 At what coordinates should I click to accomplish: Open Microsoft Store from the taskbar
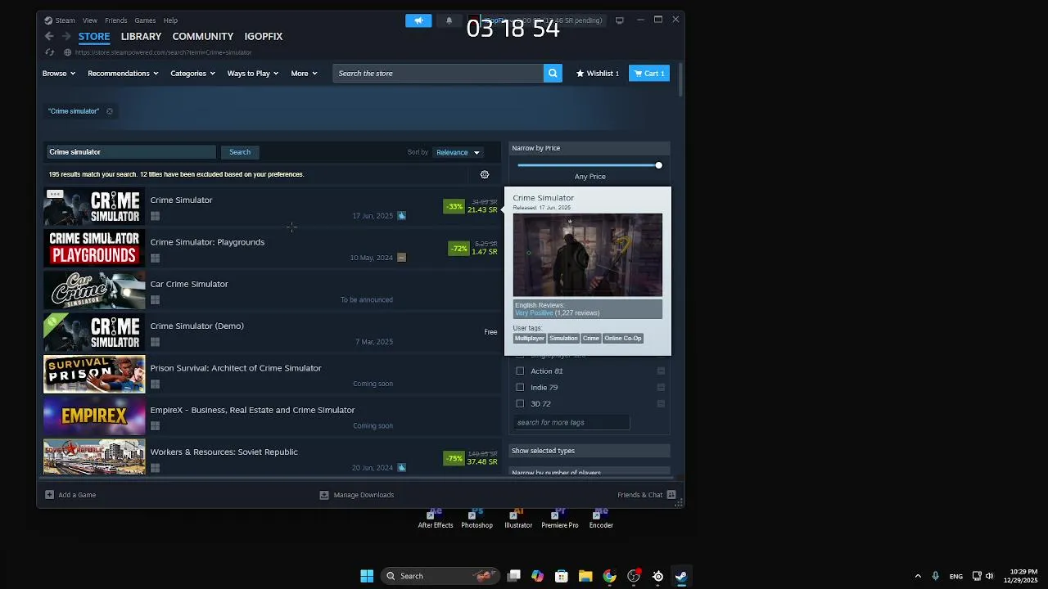coord(562,576)
